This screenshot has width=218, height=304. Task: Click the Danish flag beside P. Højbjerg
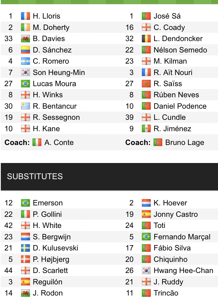pyautogui.click(x=25, y=259)
